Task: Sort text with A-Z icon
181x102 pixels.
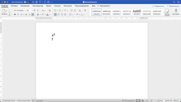Action: (80, 10)
